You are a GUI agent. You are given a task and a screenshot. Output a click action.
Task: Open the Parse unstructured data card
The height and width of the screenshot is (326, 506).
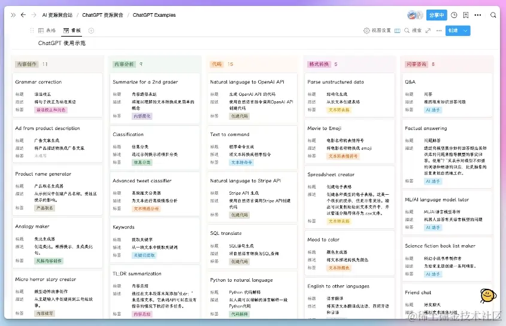coord(350,95)
